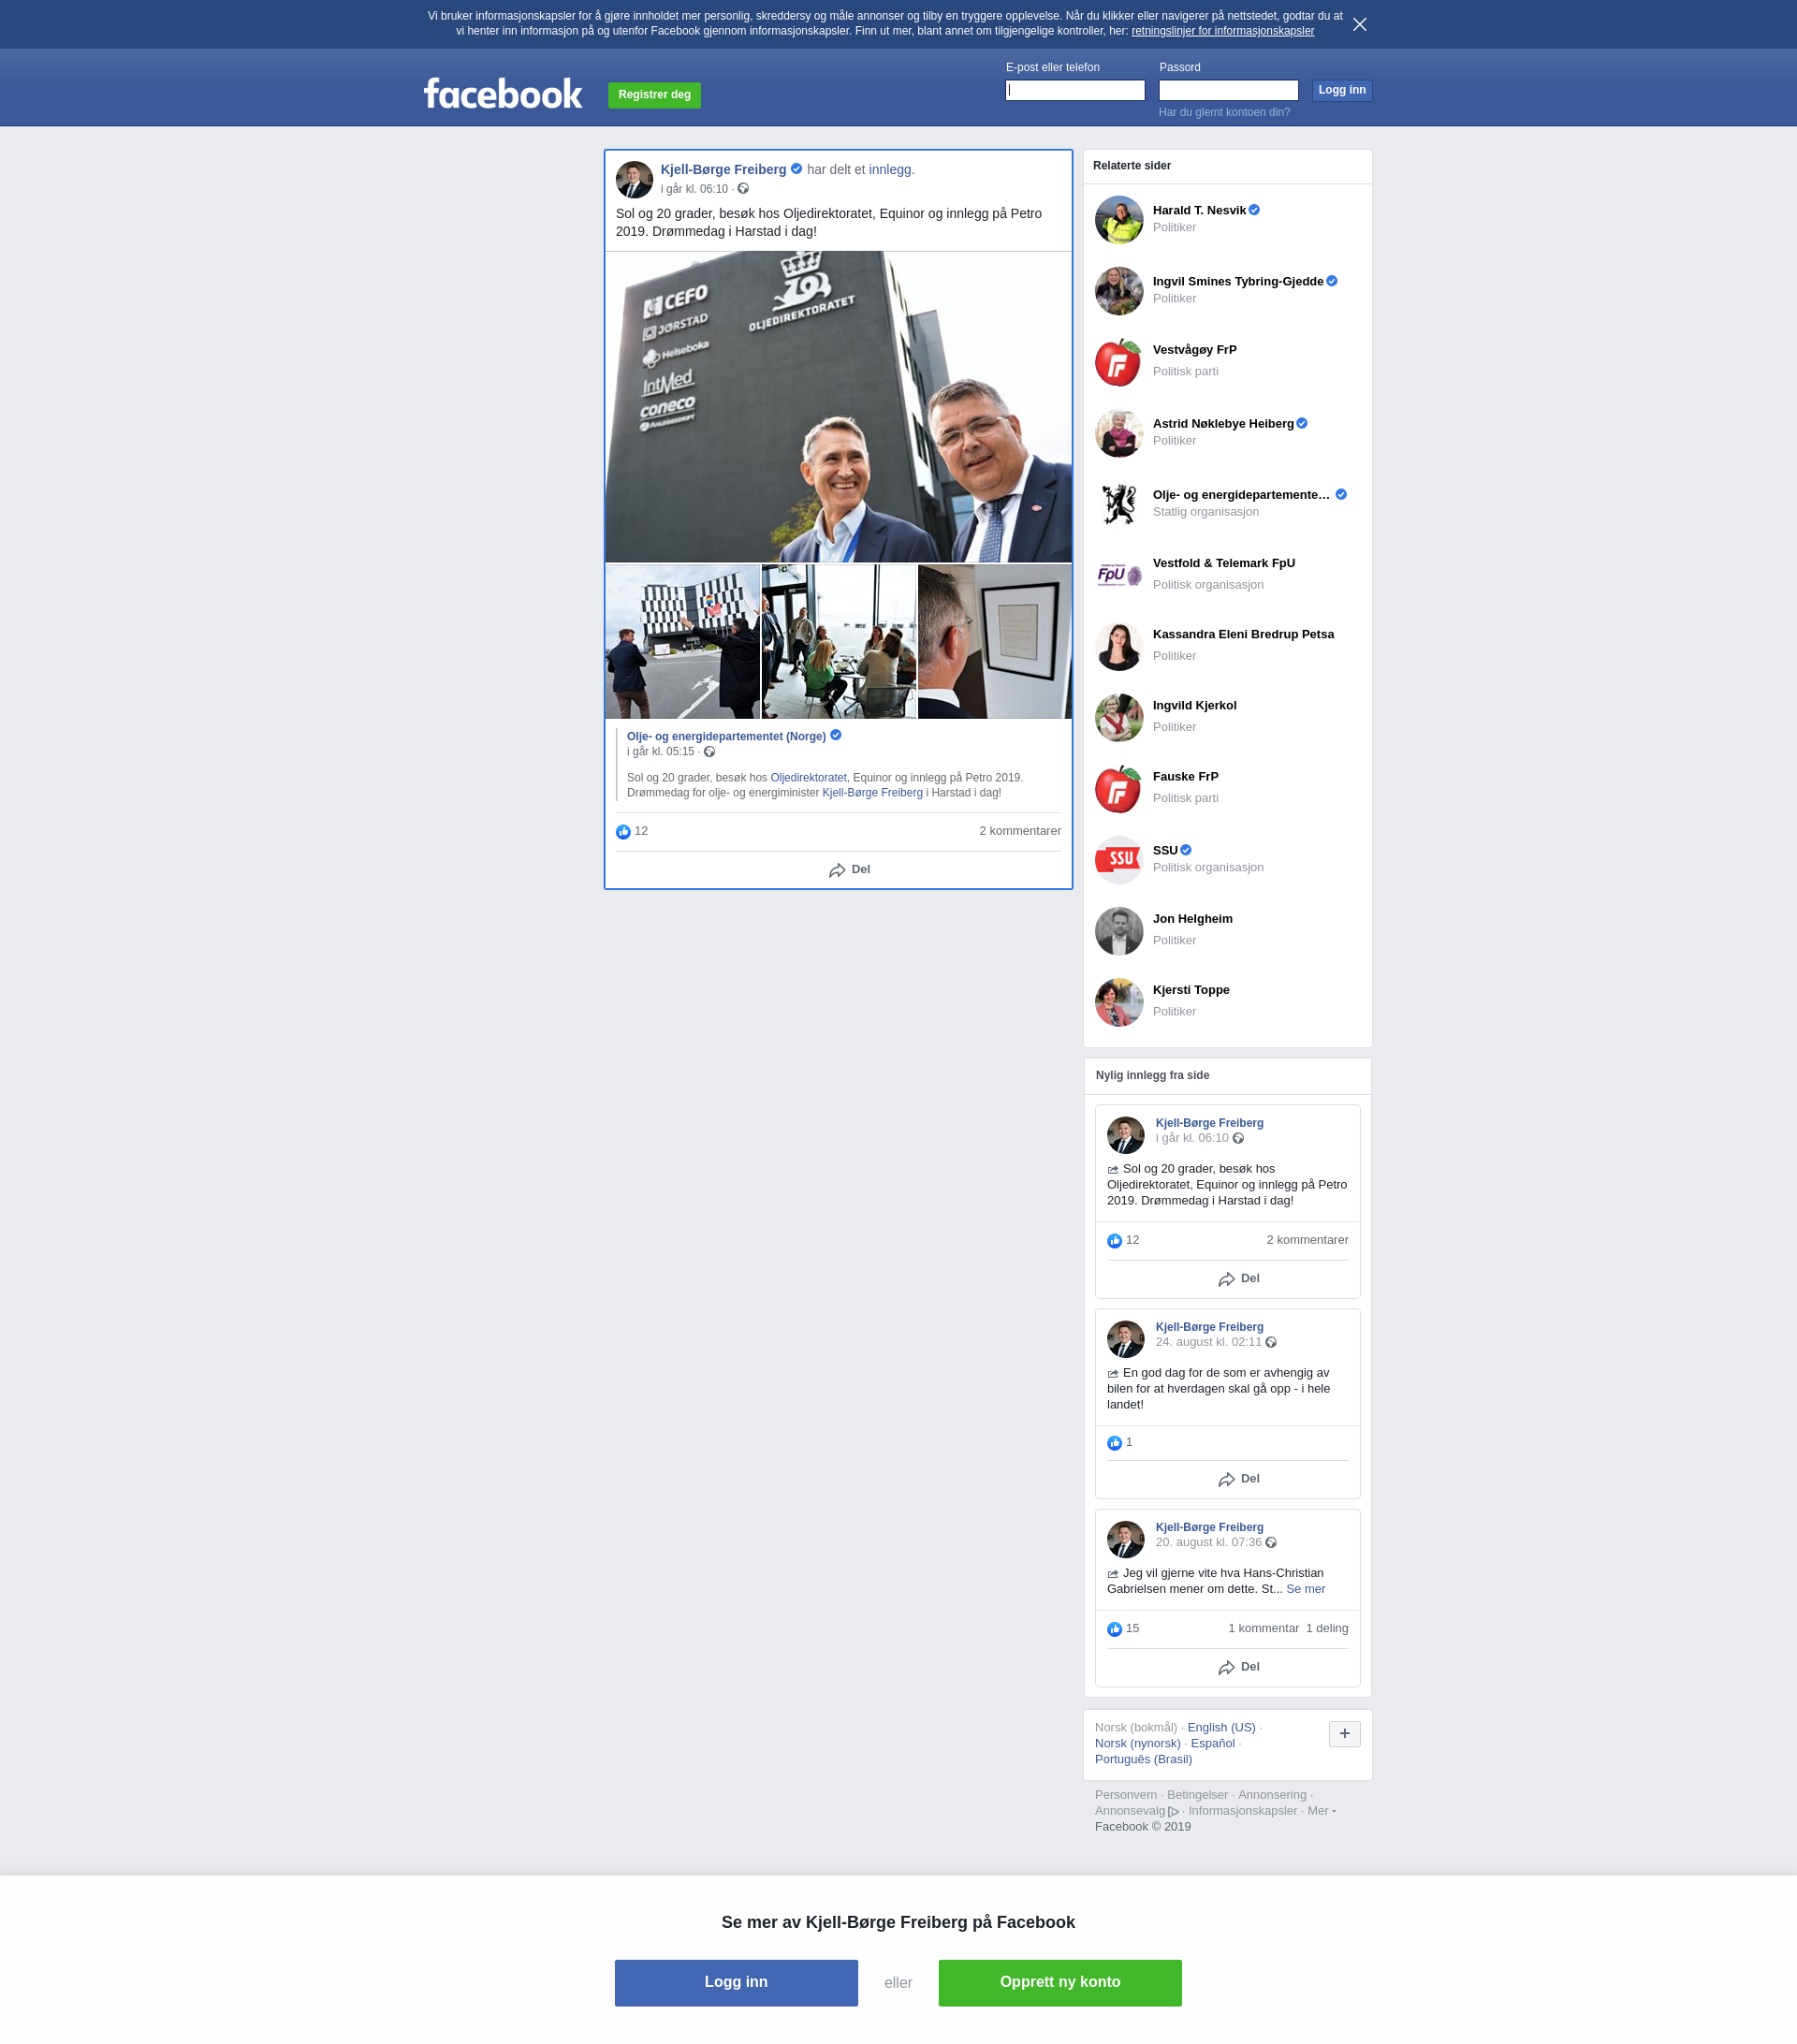
Task: Open Har du glemt kontoen din link
Action: (x=1223, y=112)
